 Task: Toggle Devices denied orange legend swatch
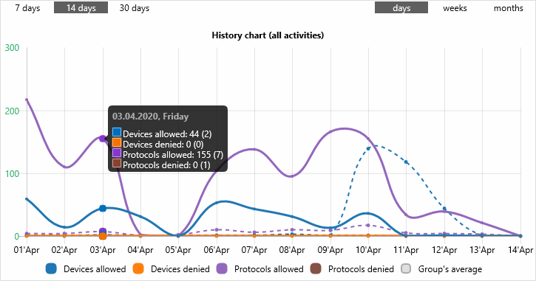[x=138, y=268]
